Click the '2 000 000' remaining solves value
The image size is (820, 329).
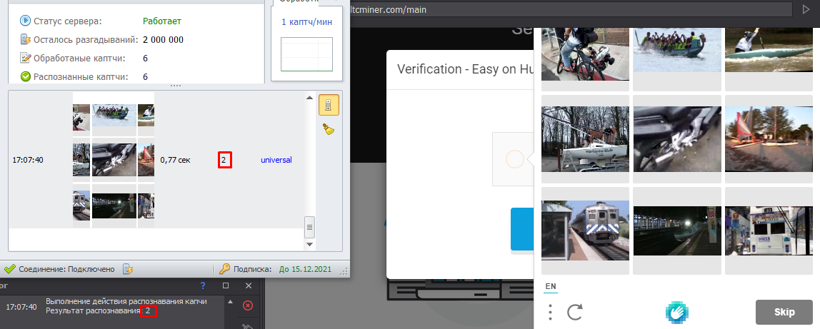[163, 40]
